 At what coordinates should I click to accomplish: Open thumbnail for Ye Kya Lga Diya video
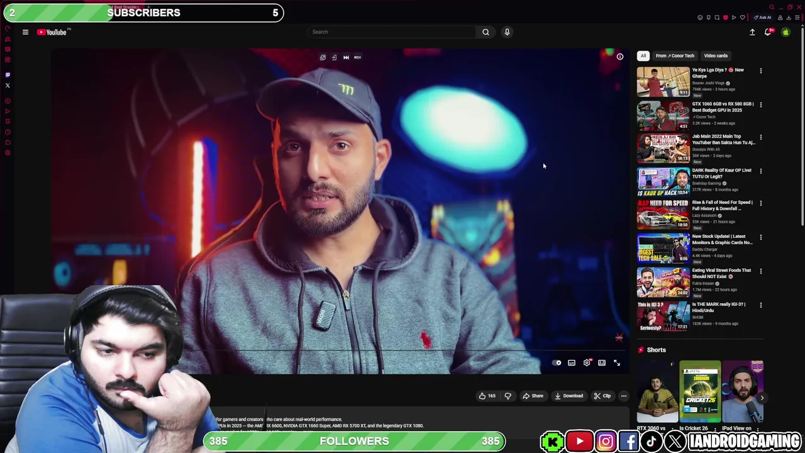coord(663,81)
